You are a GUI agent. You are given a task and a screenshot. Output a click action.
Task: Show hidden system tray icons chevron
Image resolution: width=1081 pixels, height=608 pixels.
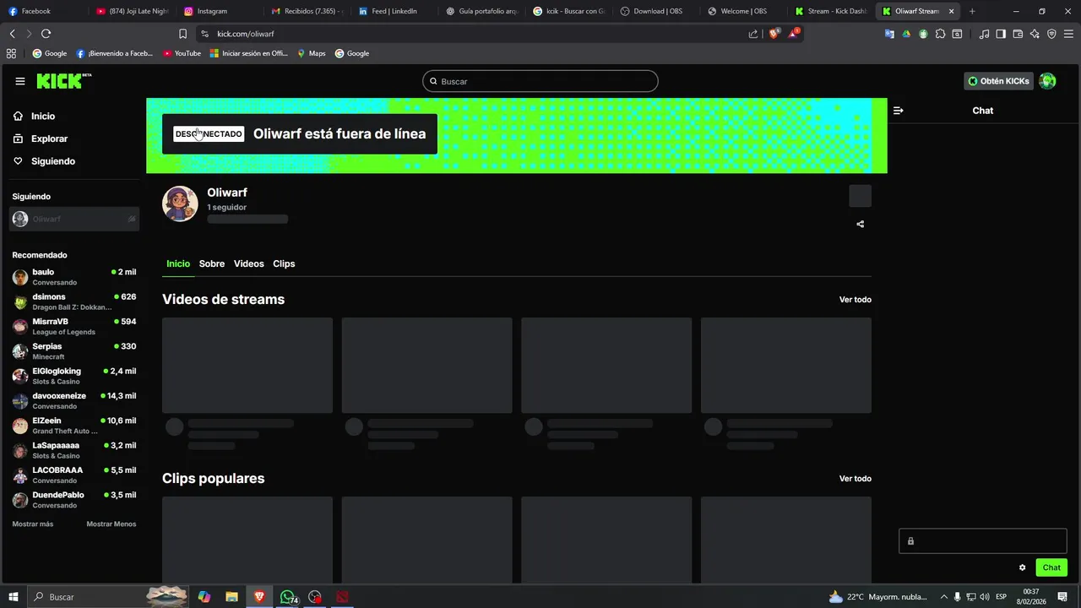pos(943,597)
